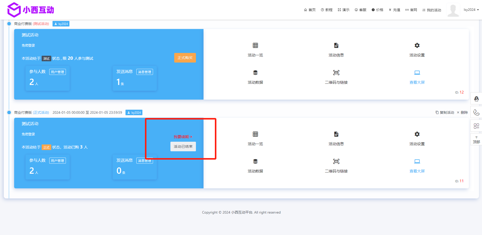482x235 pixels.
Task: Open 活动设置 gear icon for ID 12
Action: click(x=417, y=45)
